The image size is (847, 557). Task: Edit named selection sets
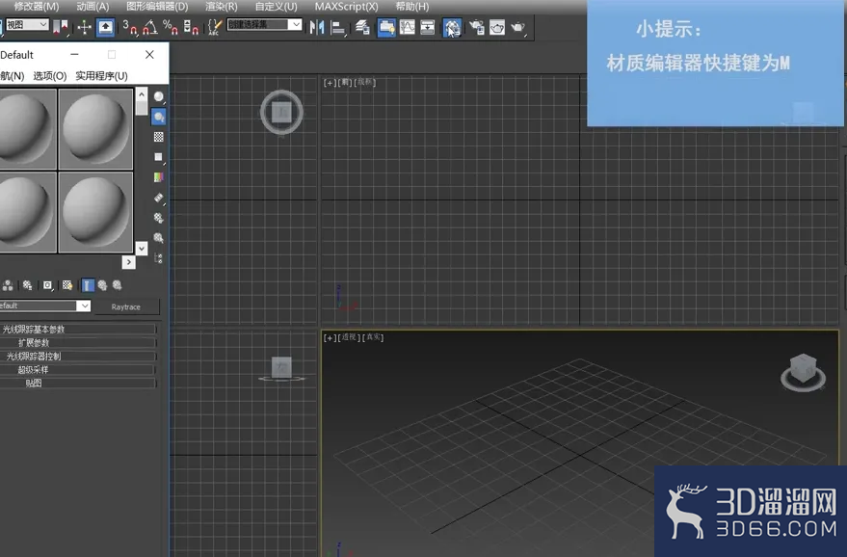pyautogui.click(x=215, y=27)
